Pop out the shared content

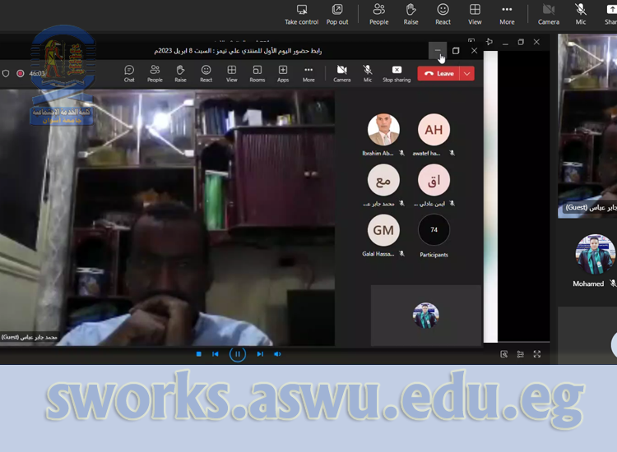click(x=337, y=13)
